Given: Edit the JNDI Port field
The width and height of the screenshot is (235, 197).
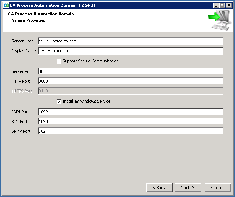Looking at the screenshot, I should coord(130,112).
